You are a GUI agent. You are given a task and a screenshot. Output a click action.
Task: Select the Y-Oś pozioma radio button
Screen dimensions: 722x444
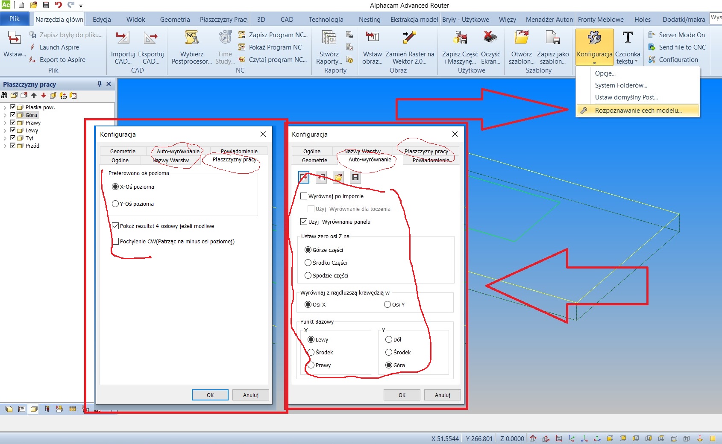(115, 204)
